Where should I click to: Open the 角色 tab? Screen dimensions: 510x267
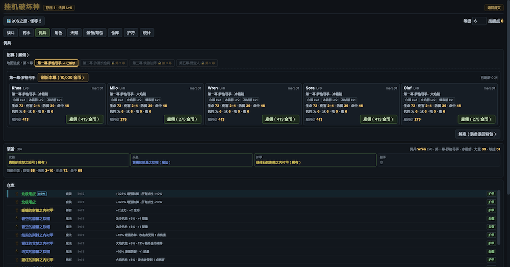[x=58, y=33]
